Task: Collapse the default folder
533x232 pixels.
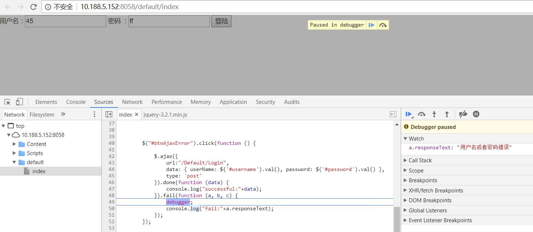Action: [14, 162]
